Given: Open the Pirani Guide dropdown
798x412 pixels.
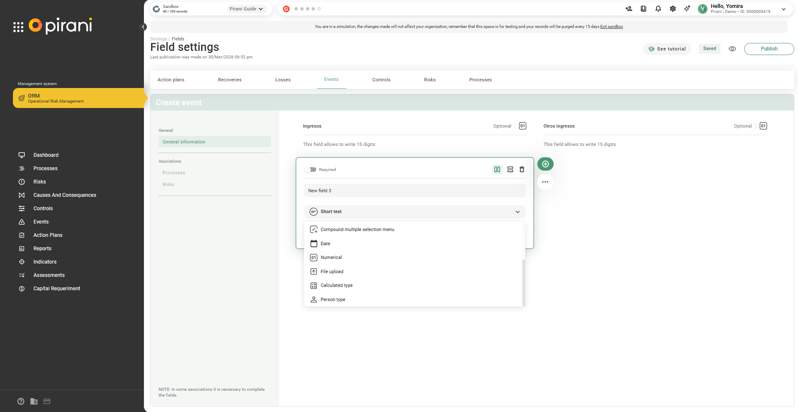Looking at the screenshot, I should pos(247,9).
